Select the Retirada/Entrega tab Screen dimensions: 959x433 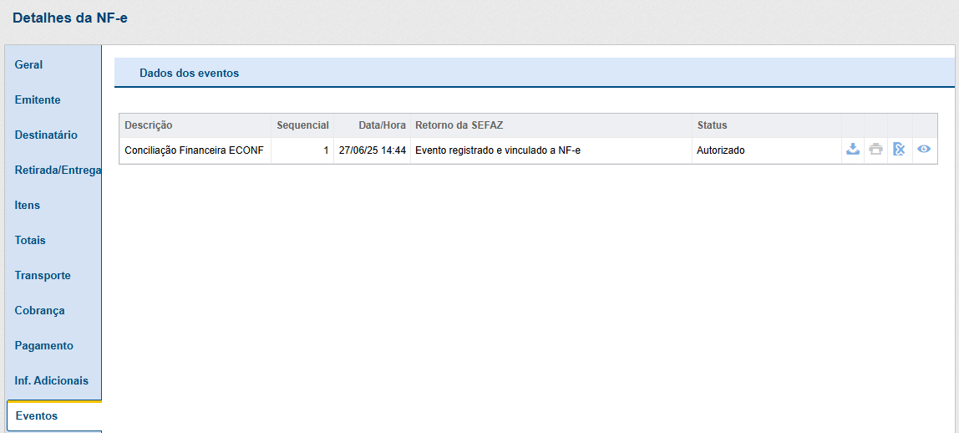(57, 170)
